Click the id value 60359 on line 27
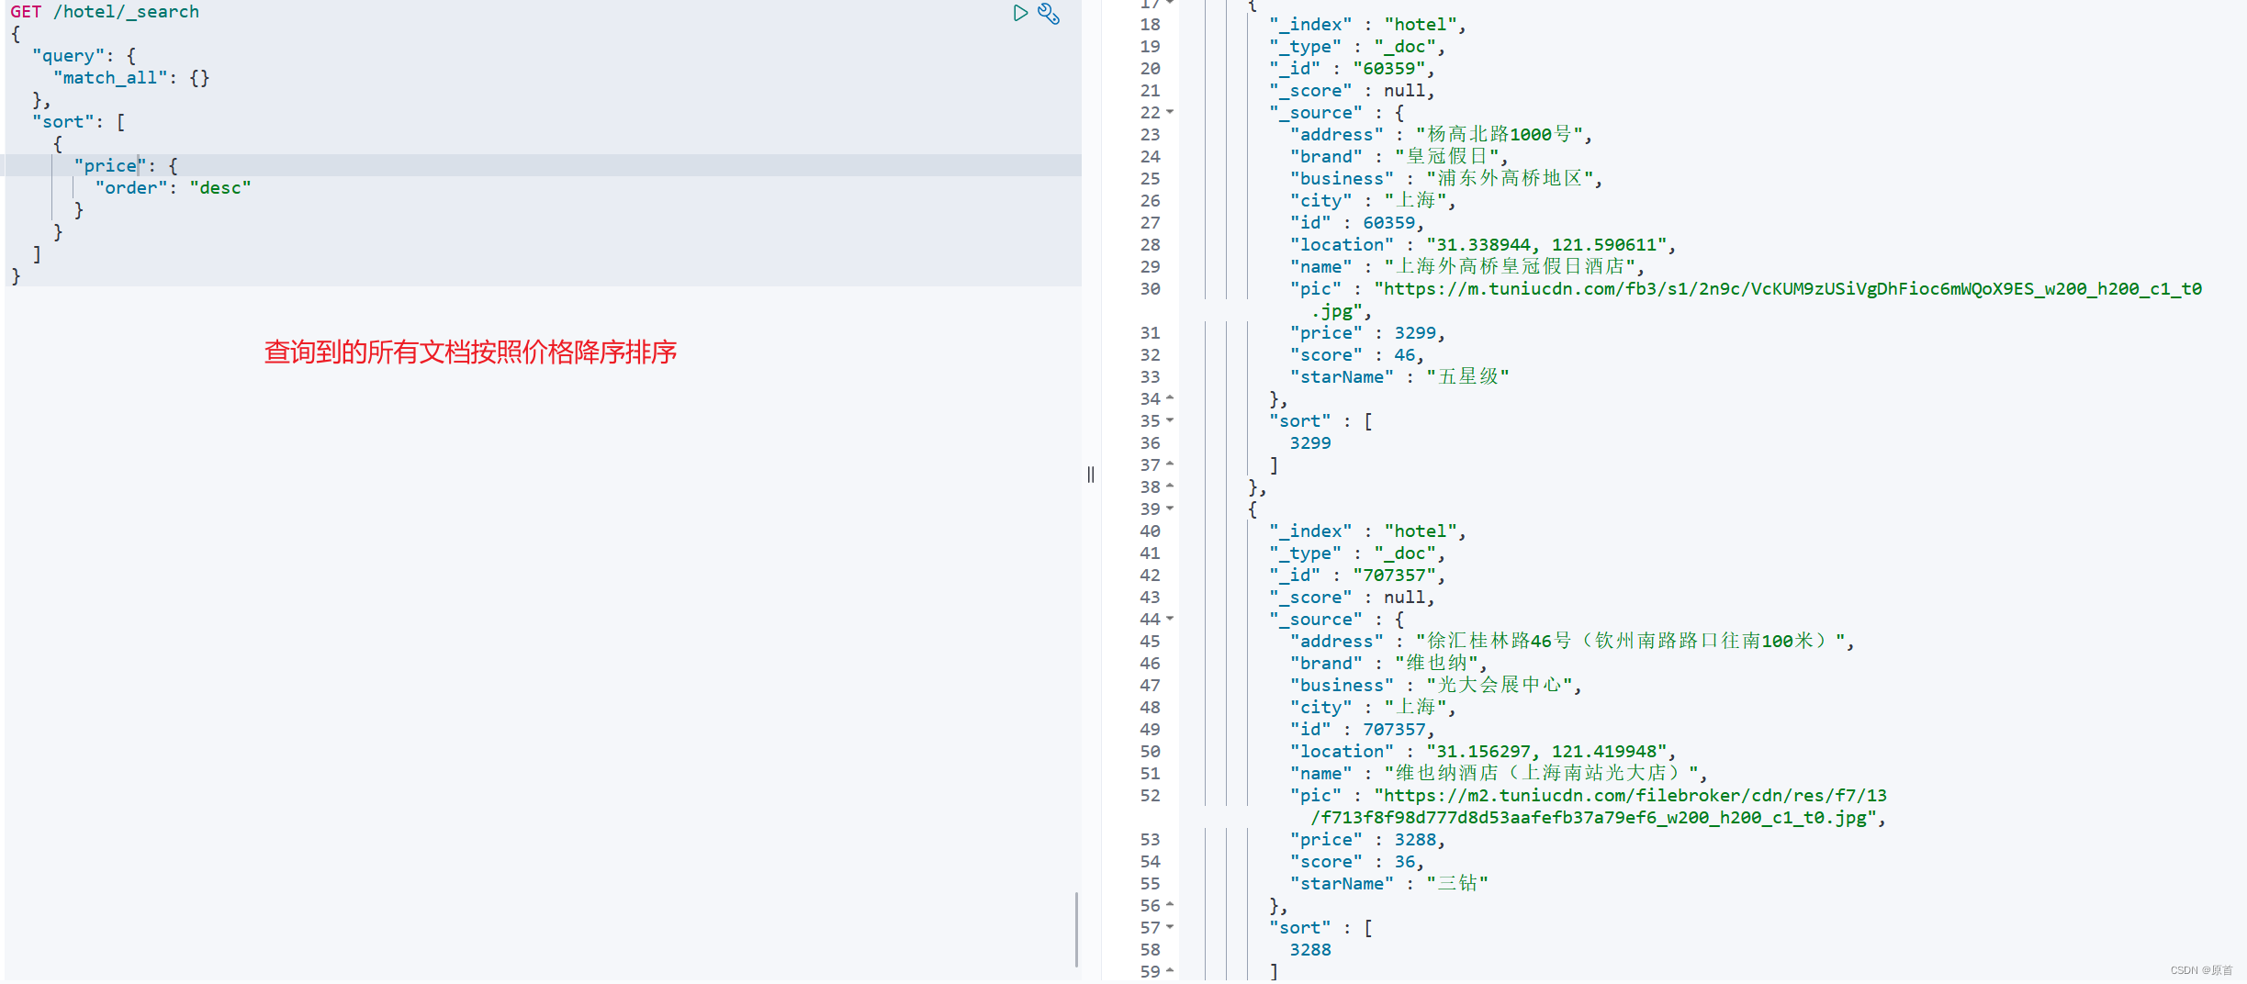This screenshot has width=2247, height=984. coord(1388,223)
